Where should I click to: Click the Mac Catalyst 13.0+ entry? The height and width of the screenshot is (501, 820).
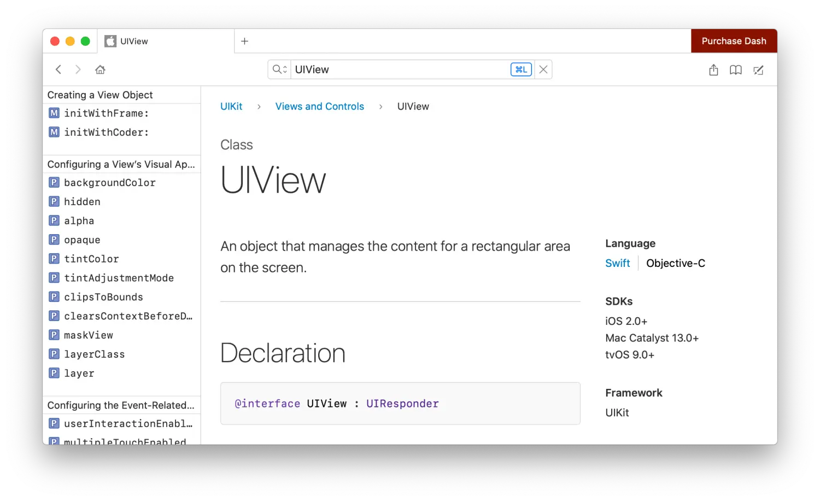[652, 338]
